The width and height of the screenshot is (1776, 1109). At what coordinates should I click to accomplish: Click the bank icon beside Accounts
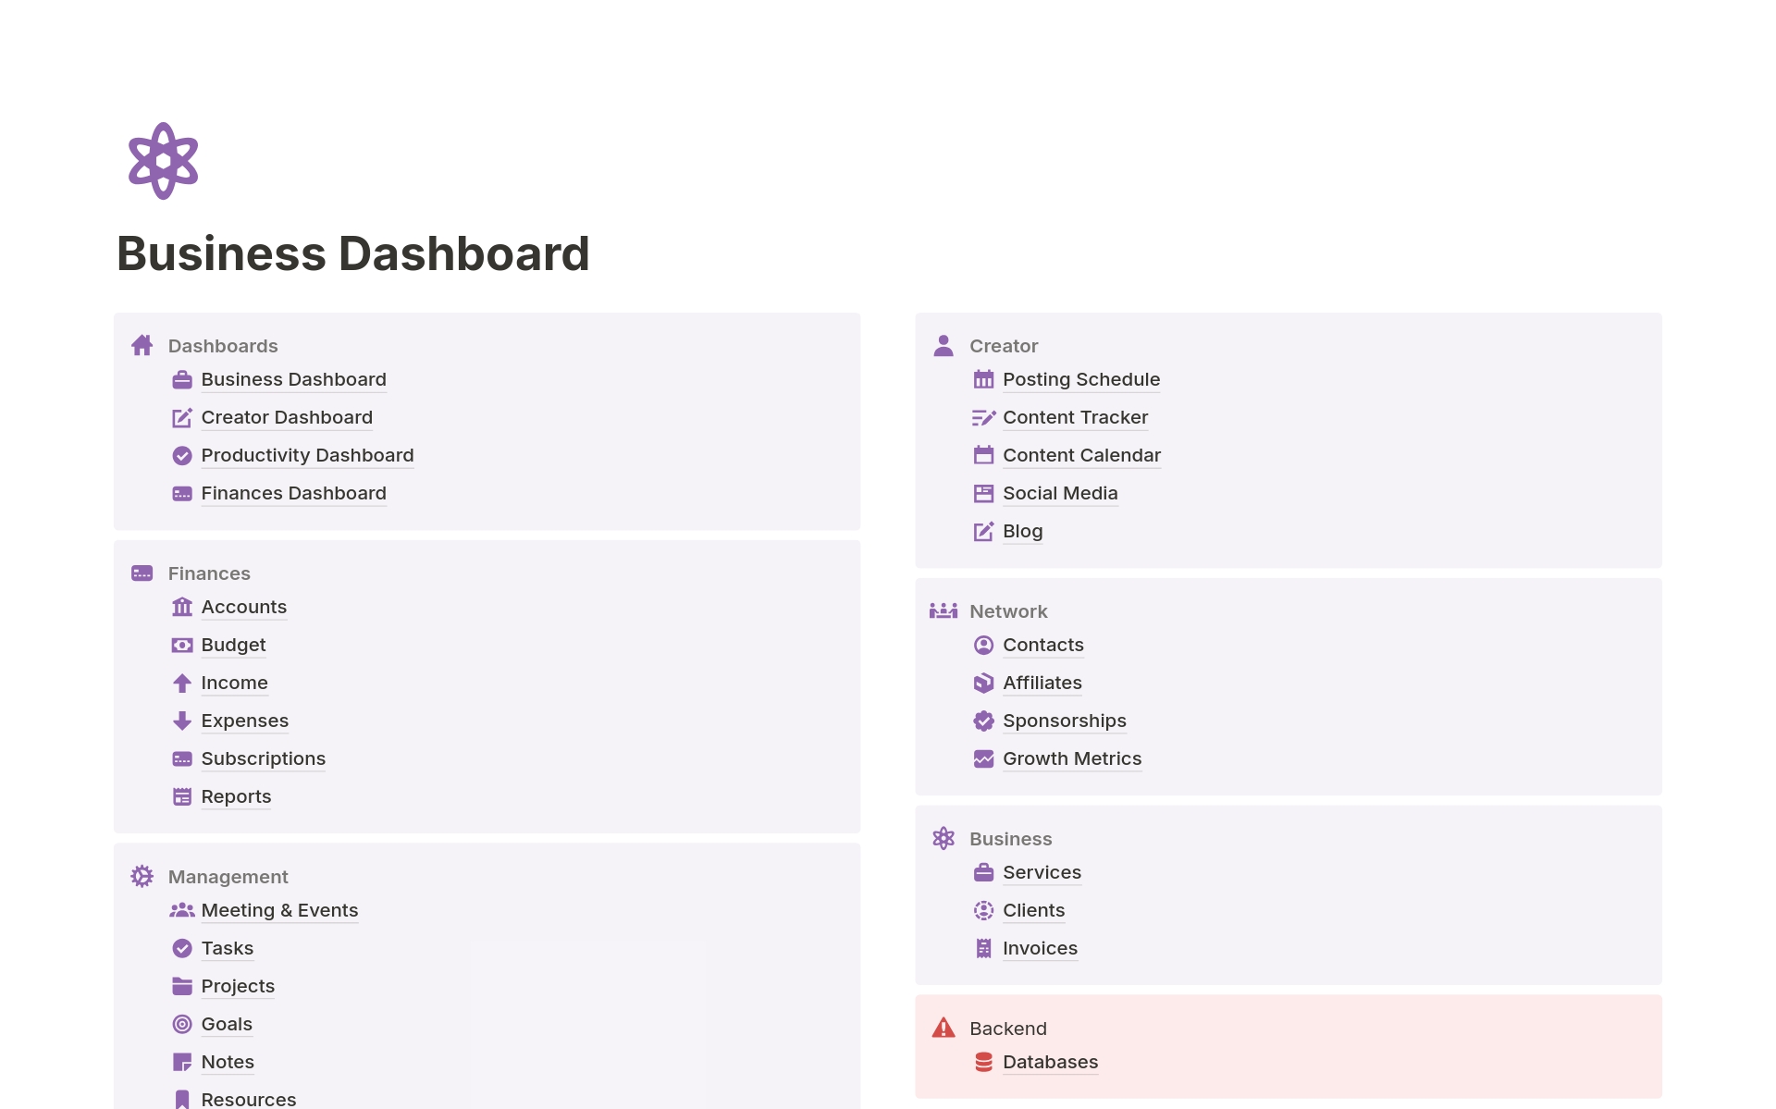(x=182, y=607)
